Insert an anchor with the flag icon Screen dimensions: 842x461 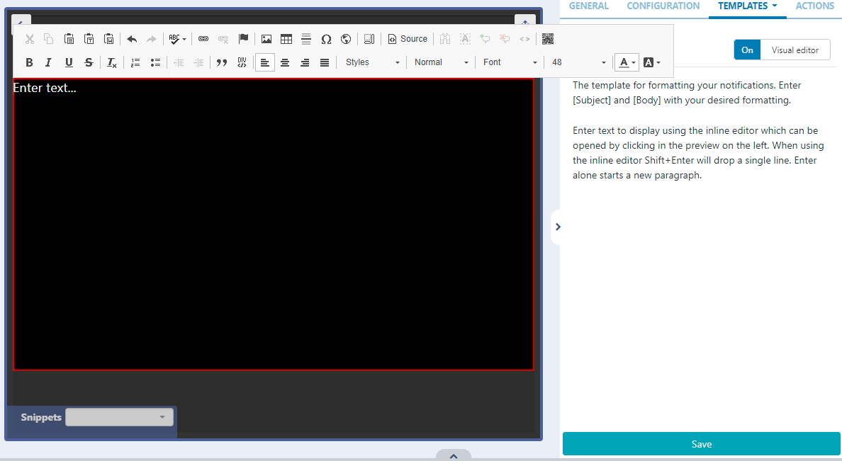(x=243, y=39)
